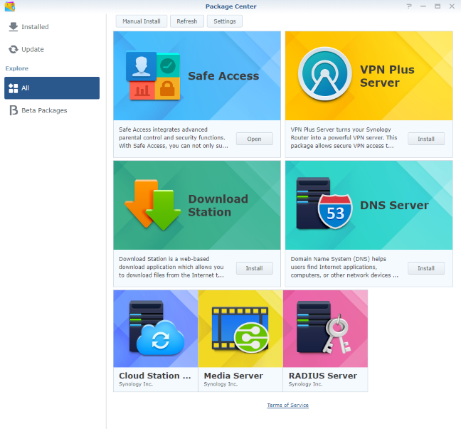The height and width of the screenshot is (429, 461).
Task: Open Safe Access with the Open button
Action: pos(254,139)
